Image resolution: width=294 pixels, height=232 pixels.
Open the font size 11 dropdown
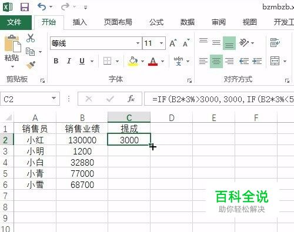click(161, 43)
